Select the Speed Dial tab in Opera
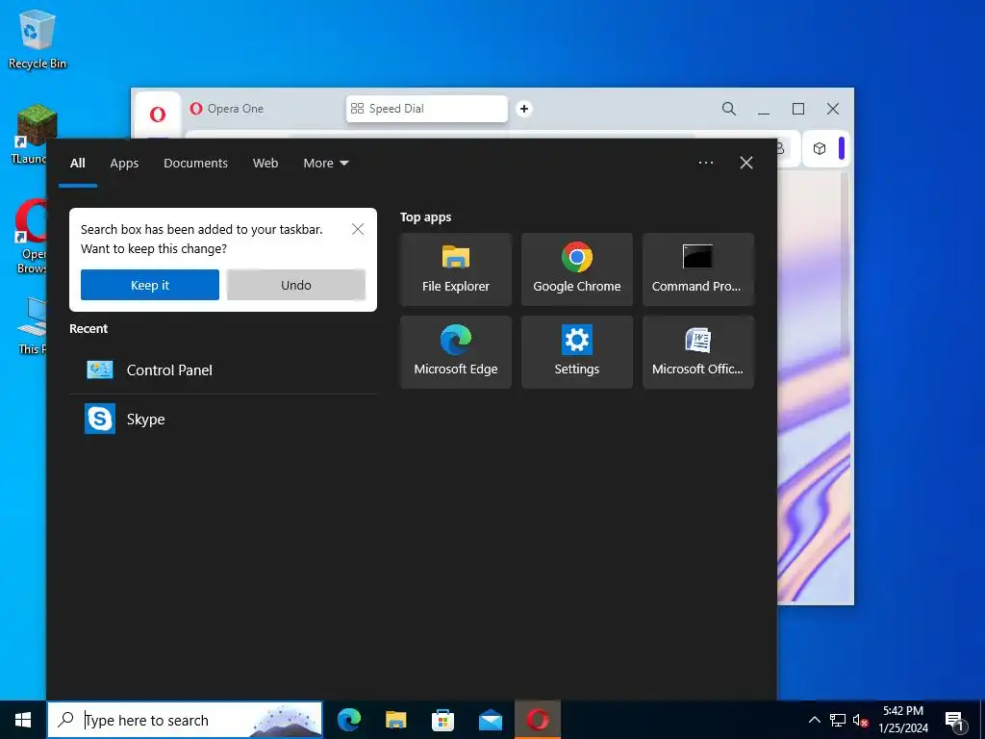 426,109
